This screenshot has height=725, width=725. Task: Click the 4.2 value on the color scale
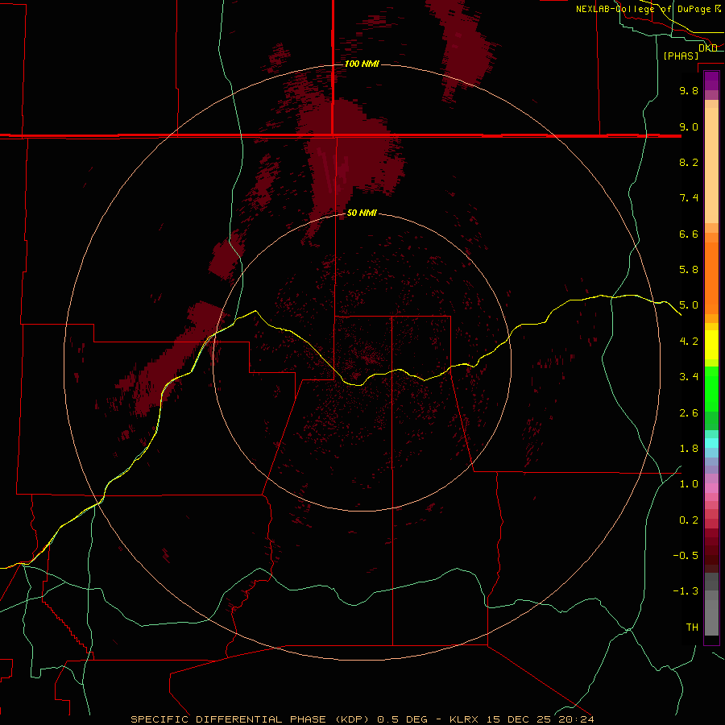pos(689,342)
